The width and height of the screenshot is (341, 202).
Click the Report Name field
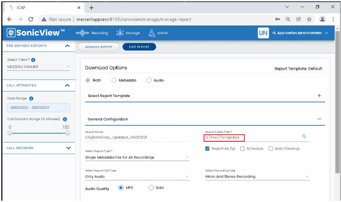(x=137, y=137)
